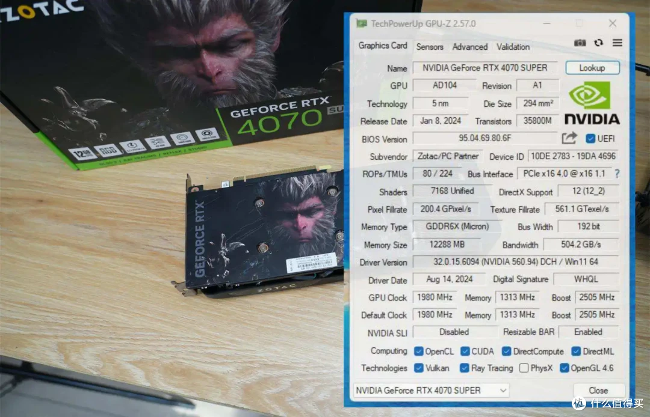Click the NVIDIA SLI value Disabled
Screen dimensions: 650x417
(455, 332)
